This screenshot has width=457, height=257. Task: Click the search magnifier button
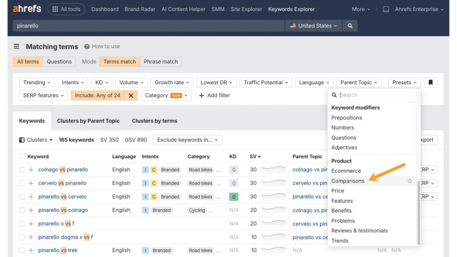(x=350, y=25)
